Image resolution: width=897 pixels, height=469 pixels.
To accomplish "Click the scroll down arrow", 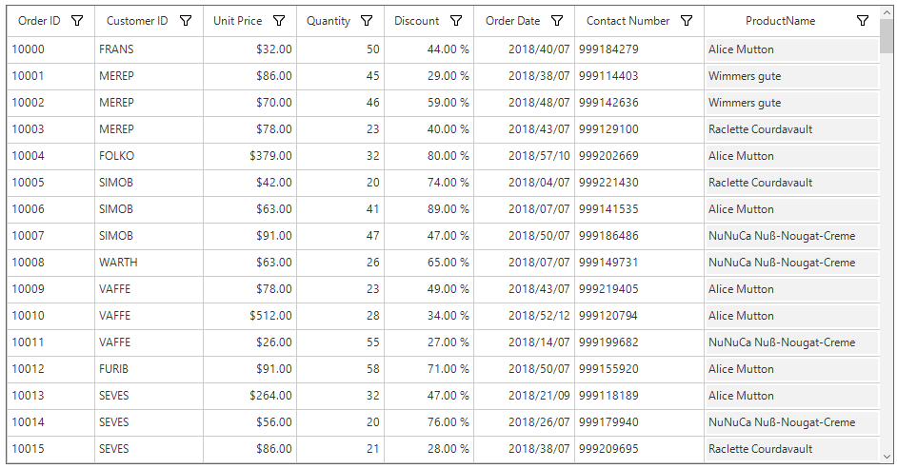I will pyautogui.click(x=887, y=457).
